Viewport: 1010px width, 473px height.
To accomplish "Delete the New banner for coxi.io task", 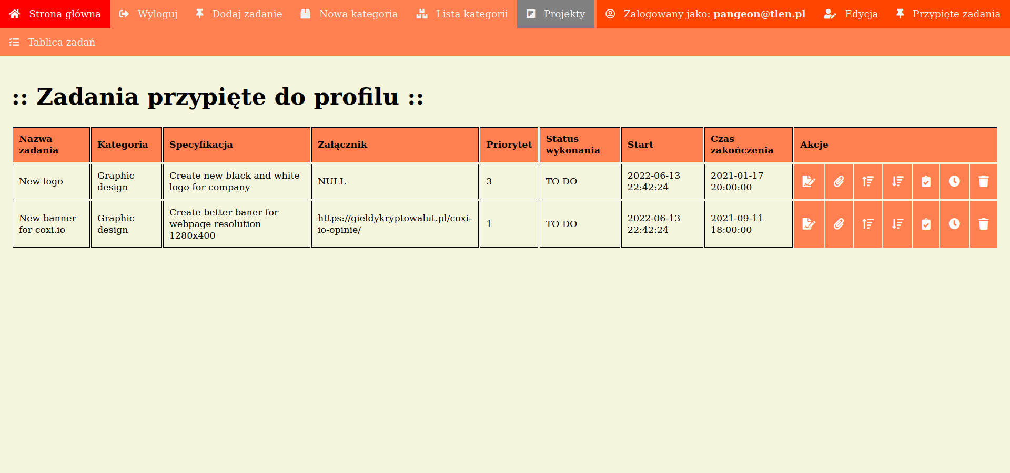I will click(x=984, y=224).
